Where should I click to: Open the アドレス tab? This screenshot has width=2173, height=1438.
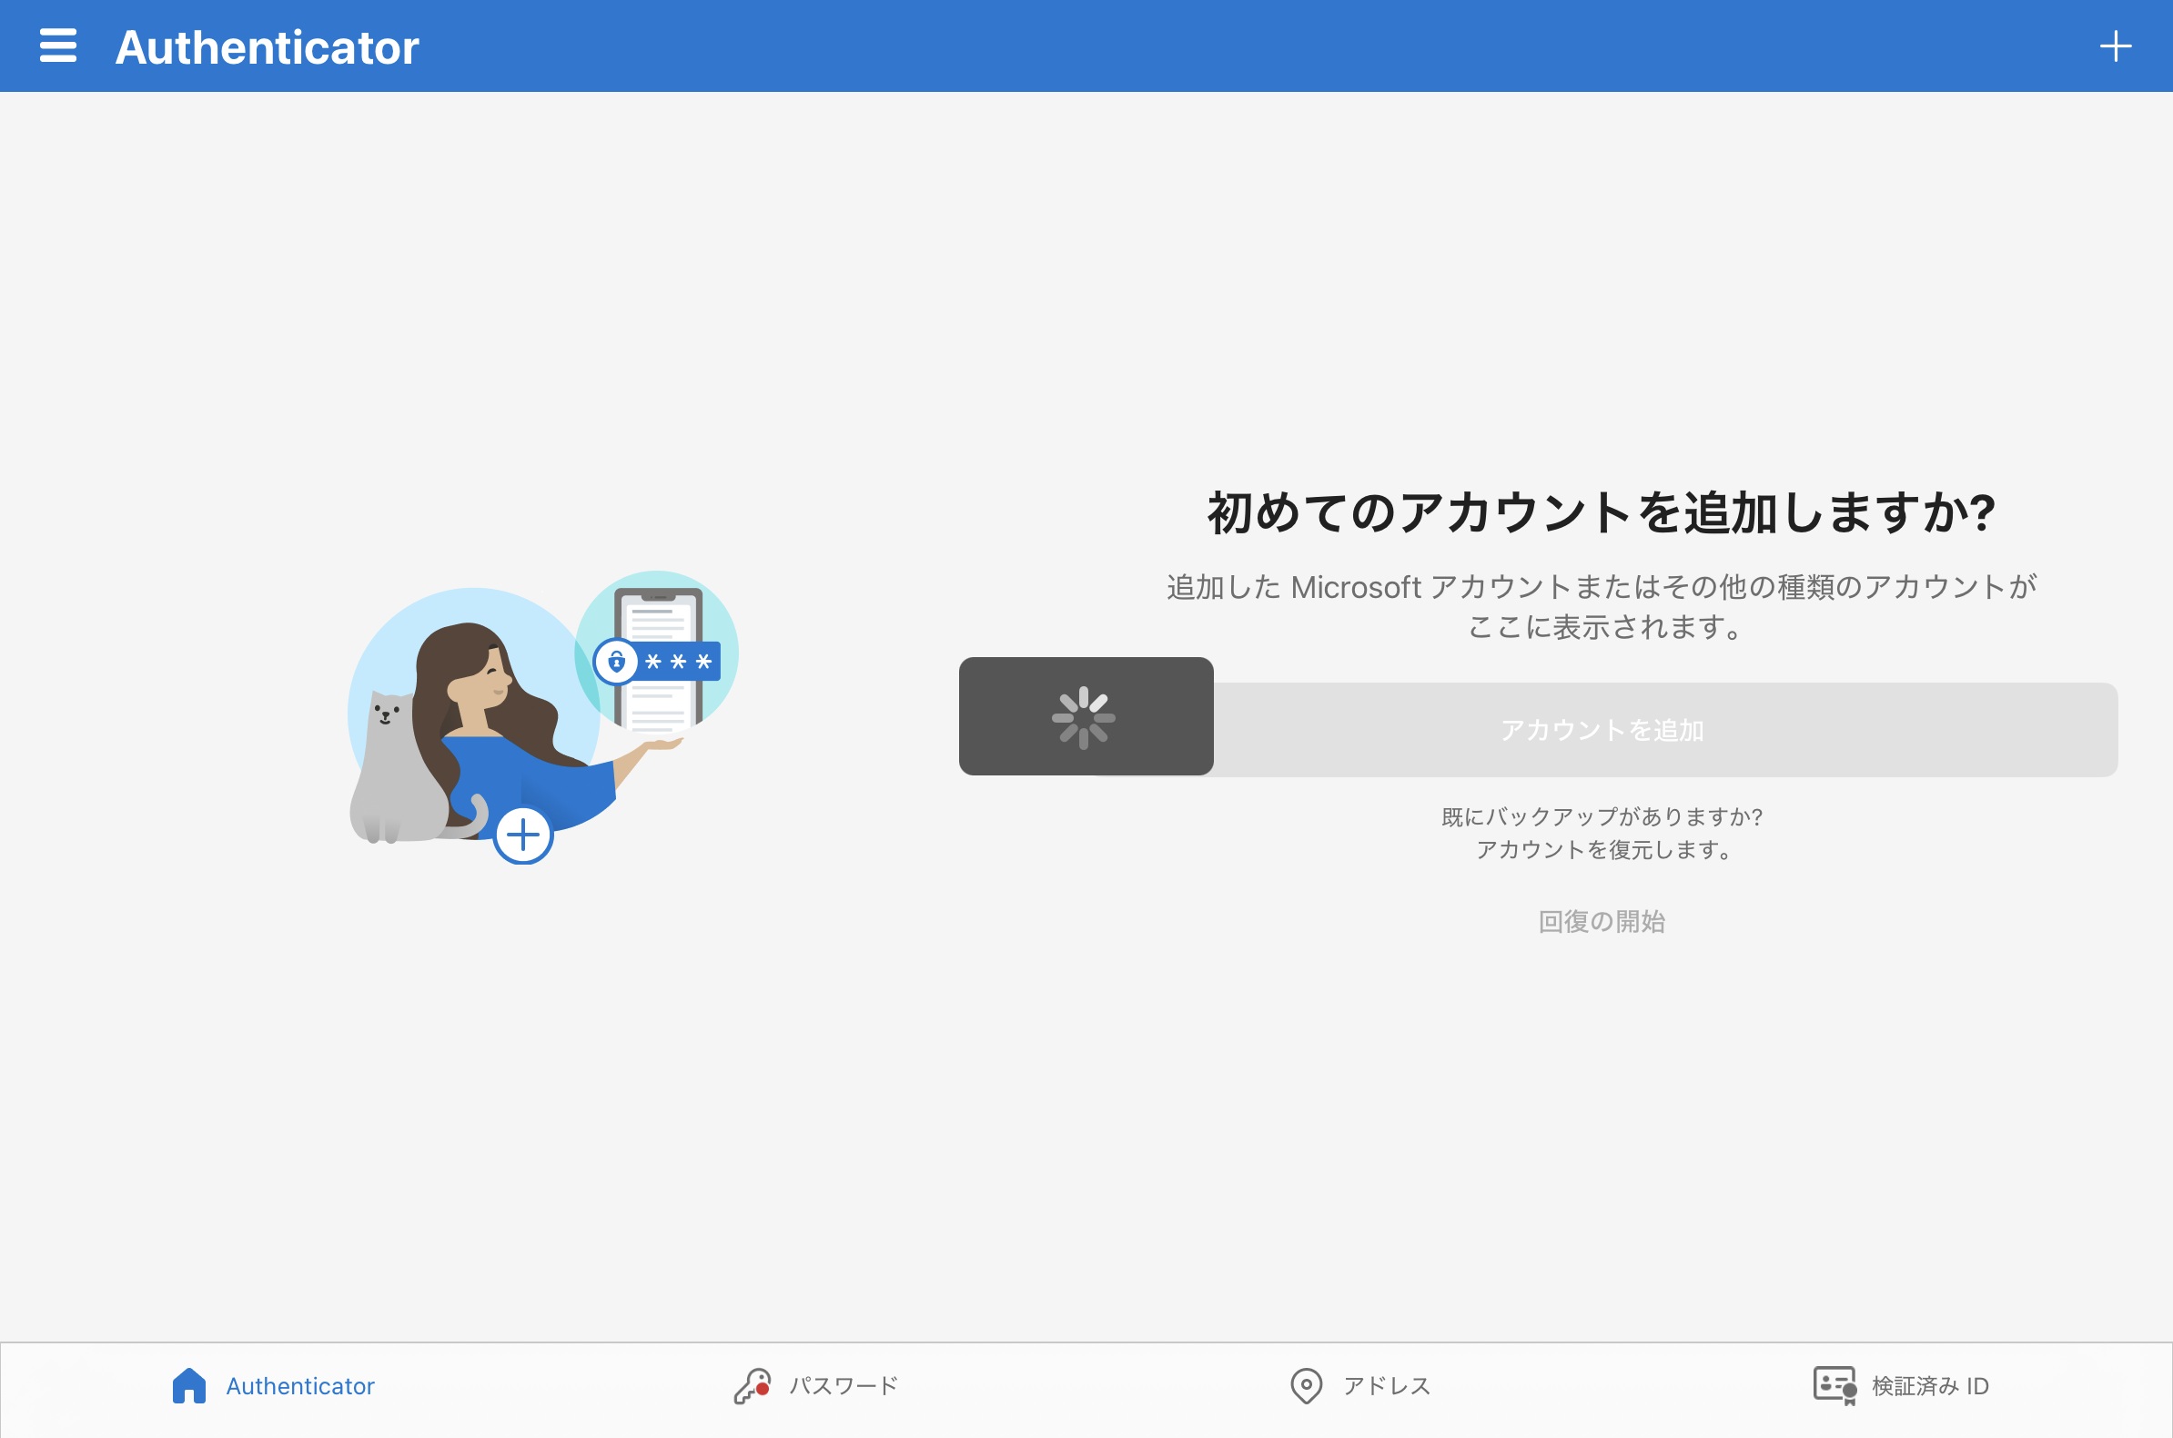(x=1359, y=1386)
